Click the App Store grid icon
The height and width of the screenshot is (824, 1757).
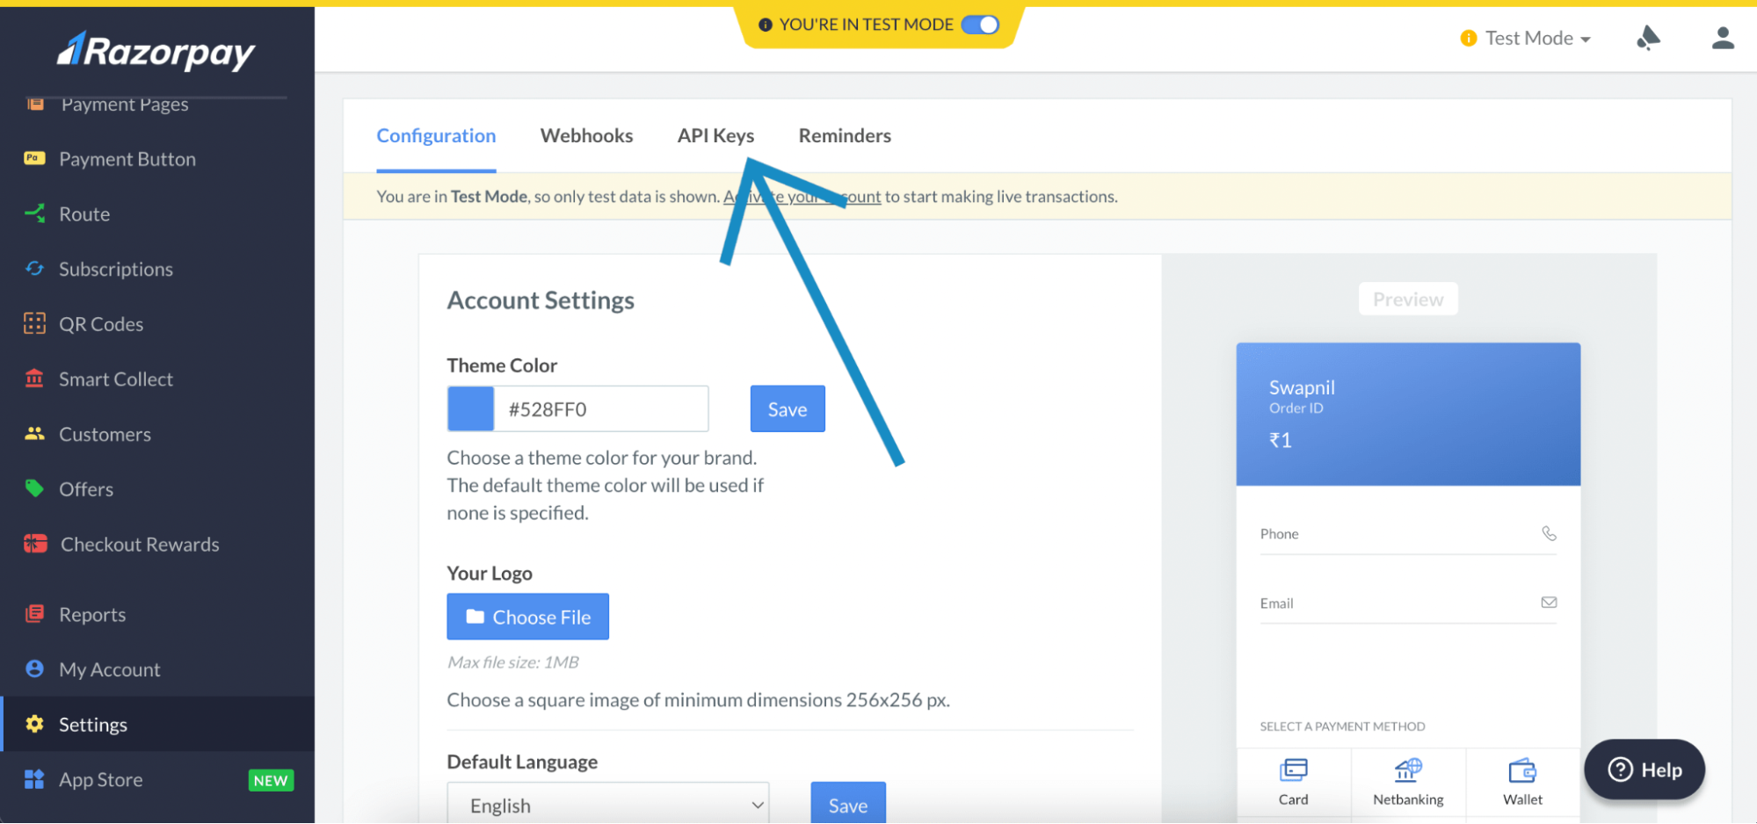[34, 779]
